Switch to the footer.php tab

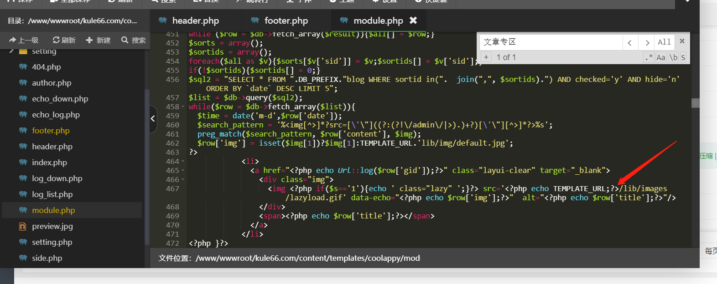click(x=286, y=20)
